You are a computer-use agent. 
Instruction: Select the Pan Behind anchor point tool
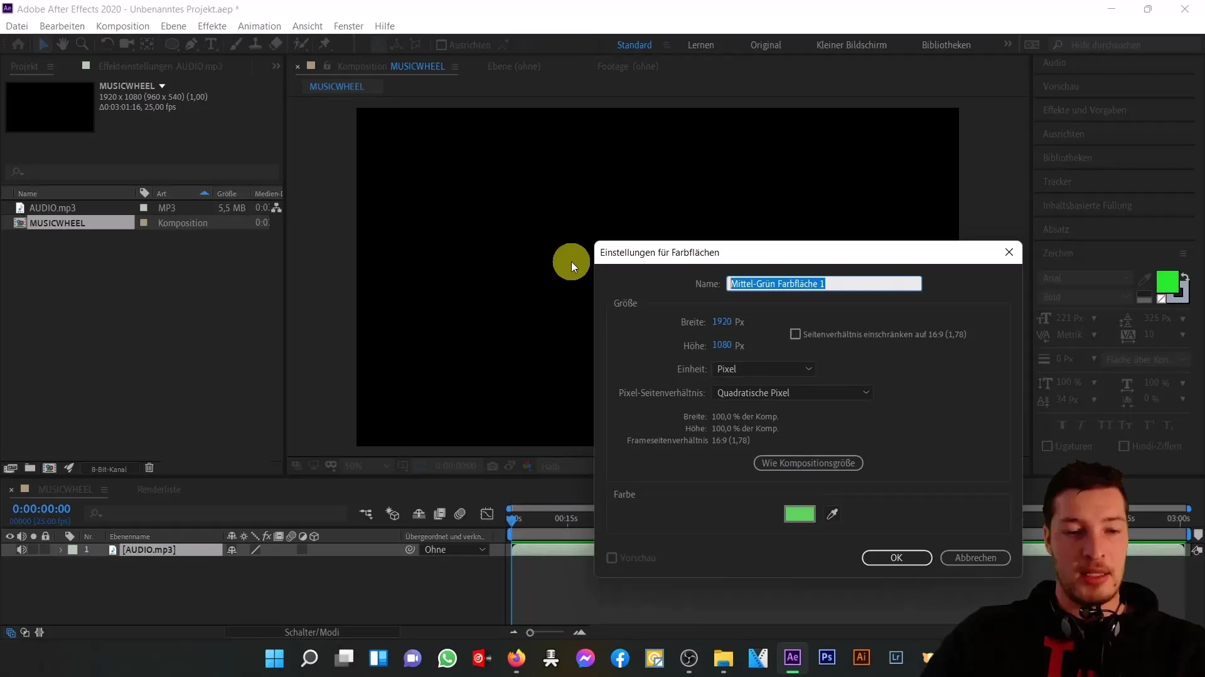pyautogui.click(x=147, y=45)
